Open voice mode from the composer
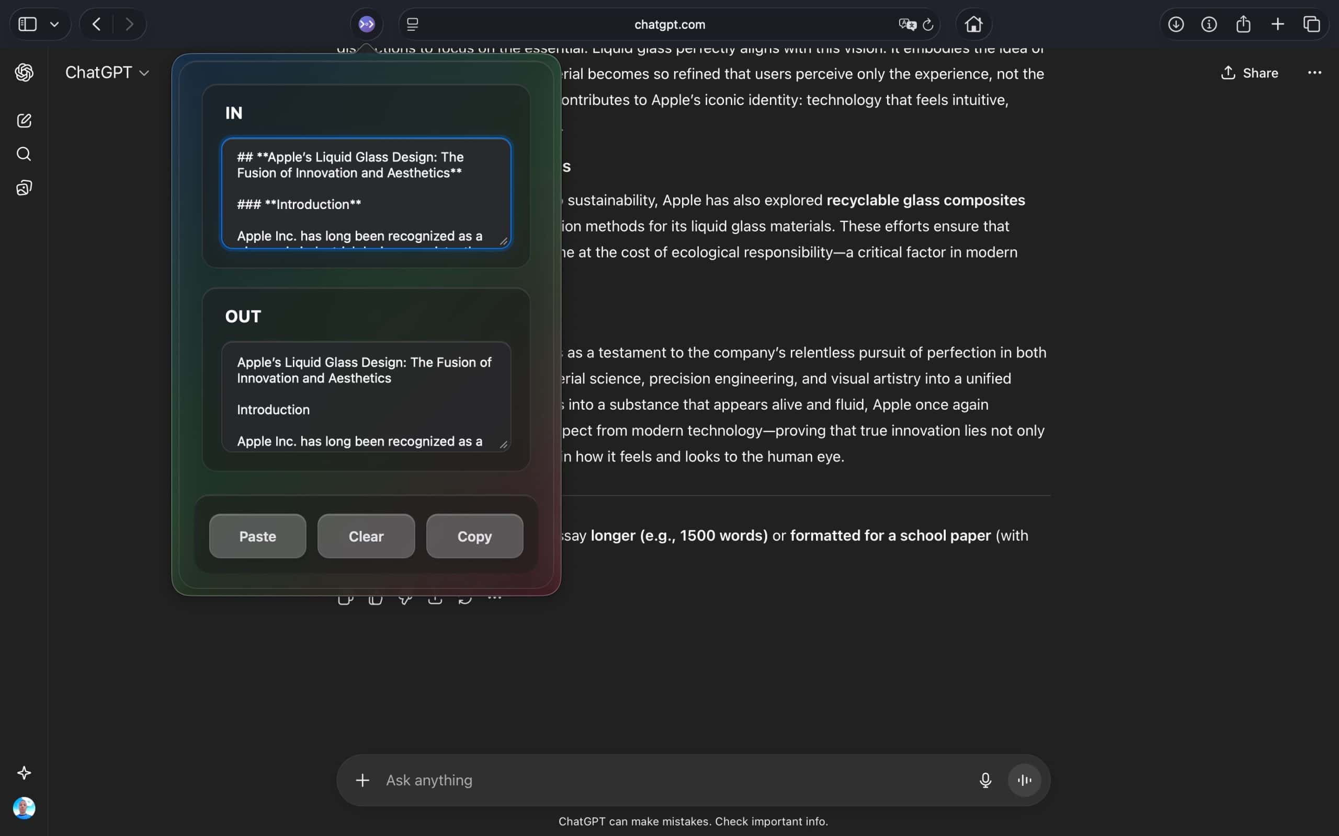The width and height of the screenshot is (1339, 836). pyautogui.click(x=1024, y=780)
